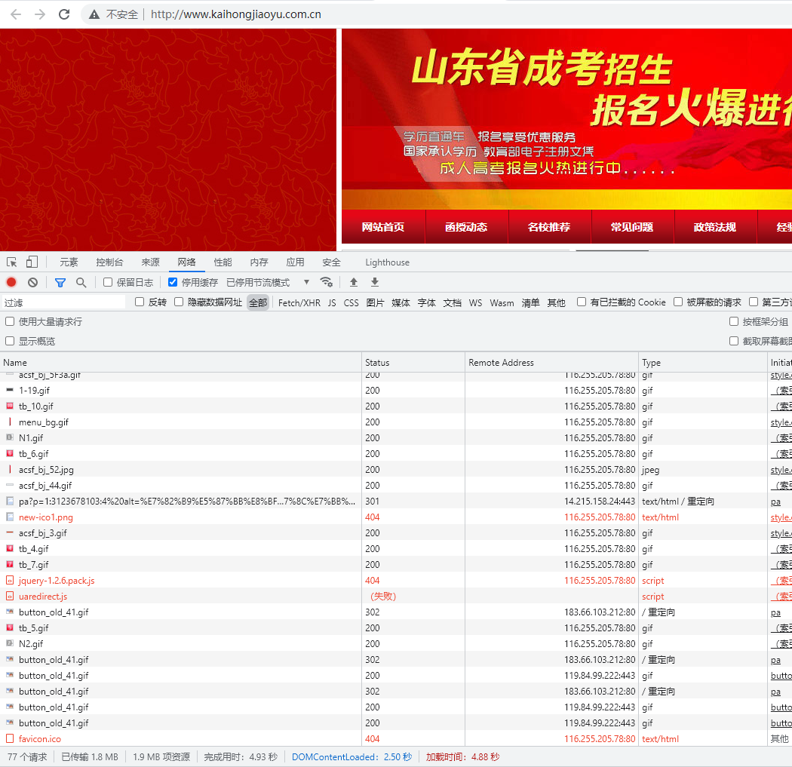Enable the 保留日志 checkbox
This screenshot has height=767, width=792.
(x=108, y=282)
